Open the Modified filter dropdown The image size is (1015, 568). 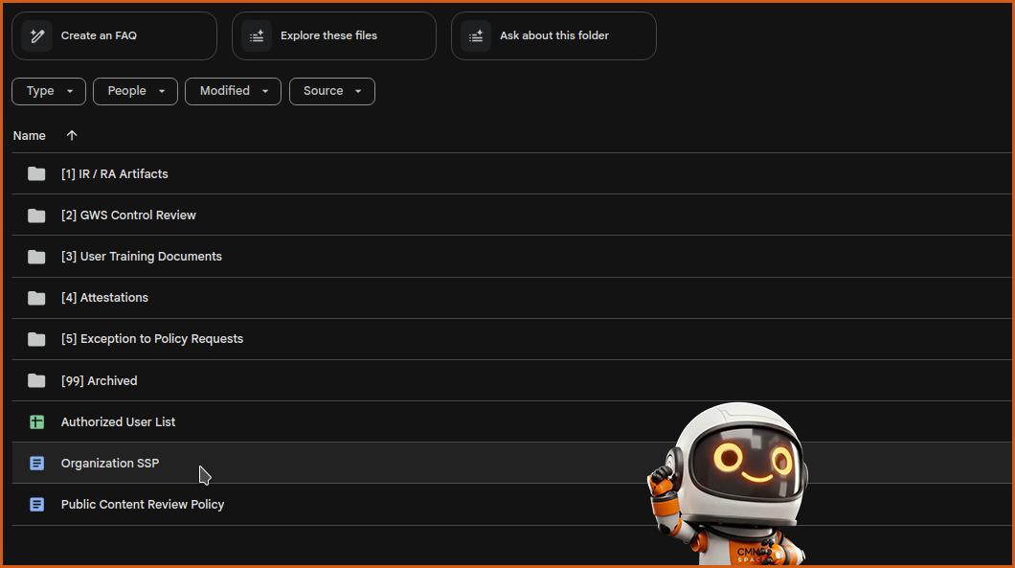pyautogui.click(x=233, y=91)
